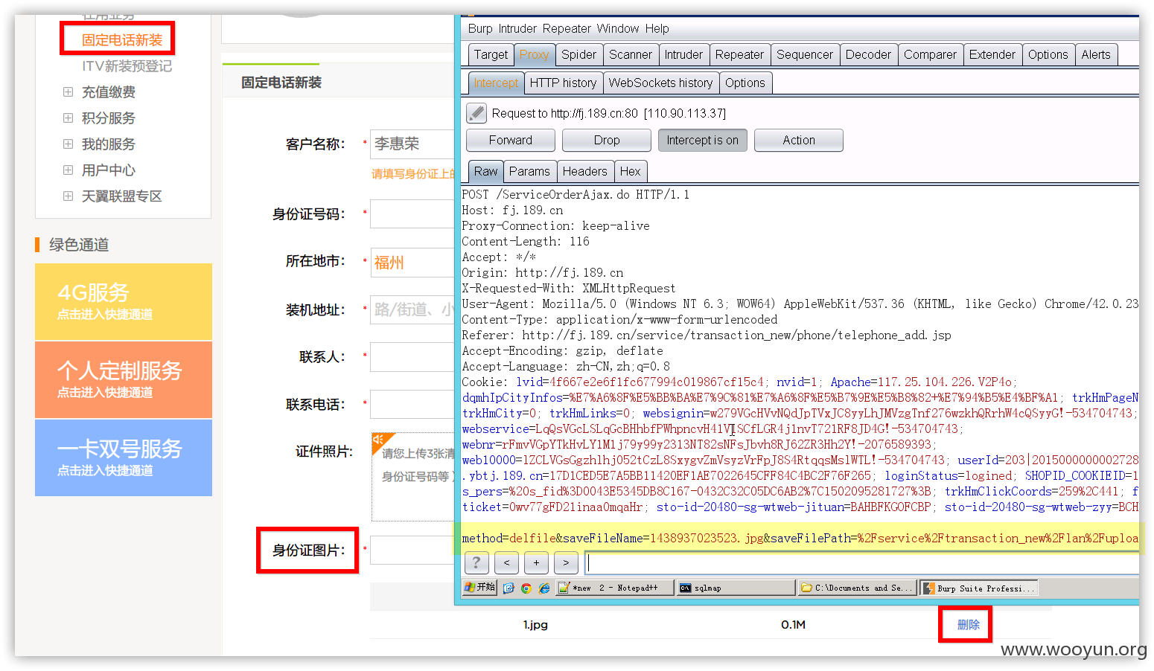Click the Burp search input field
The width and height of the screenshot is (1154, 671).
point(861,562)
